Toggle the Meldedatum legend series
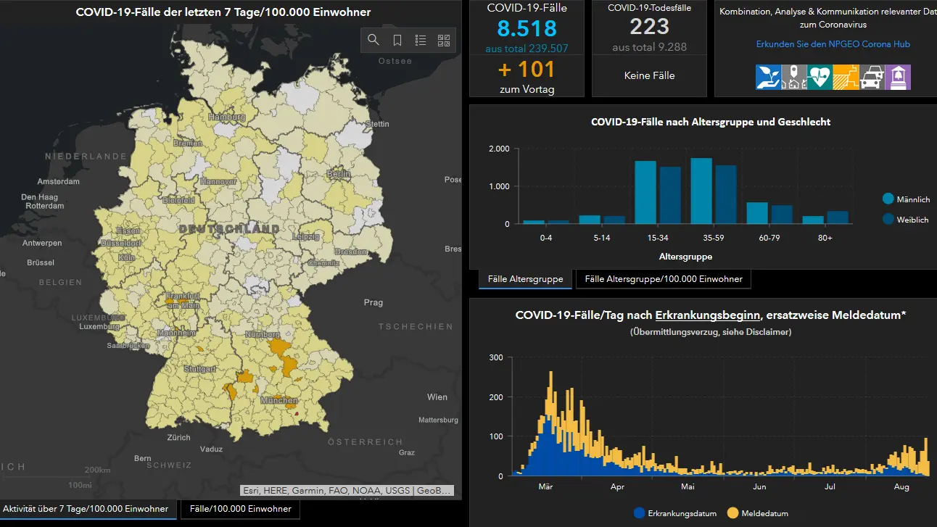This screenshot has width=937, height=527. click(757, 513)
